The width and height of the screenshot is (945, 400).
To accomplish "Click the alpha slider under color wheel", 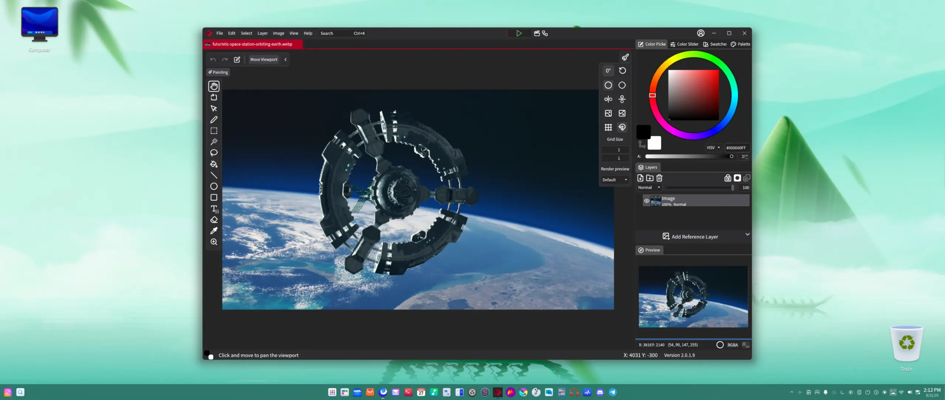I will click(690, 156).
